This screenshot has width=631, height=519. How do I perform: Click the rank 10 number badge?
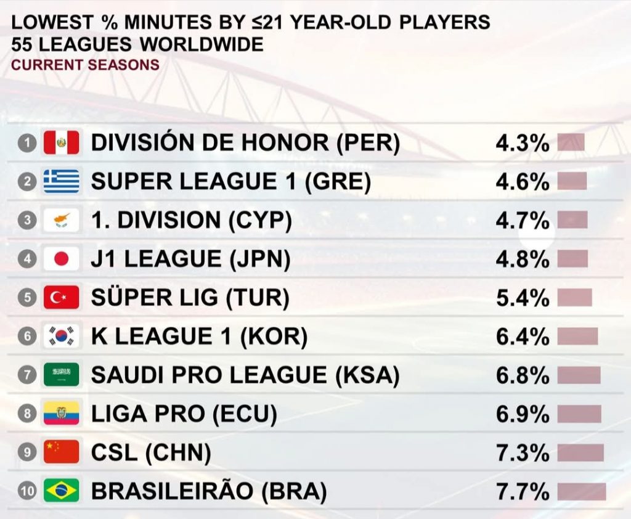[x=27, y=491]
